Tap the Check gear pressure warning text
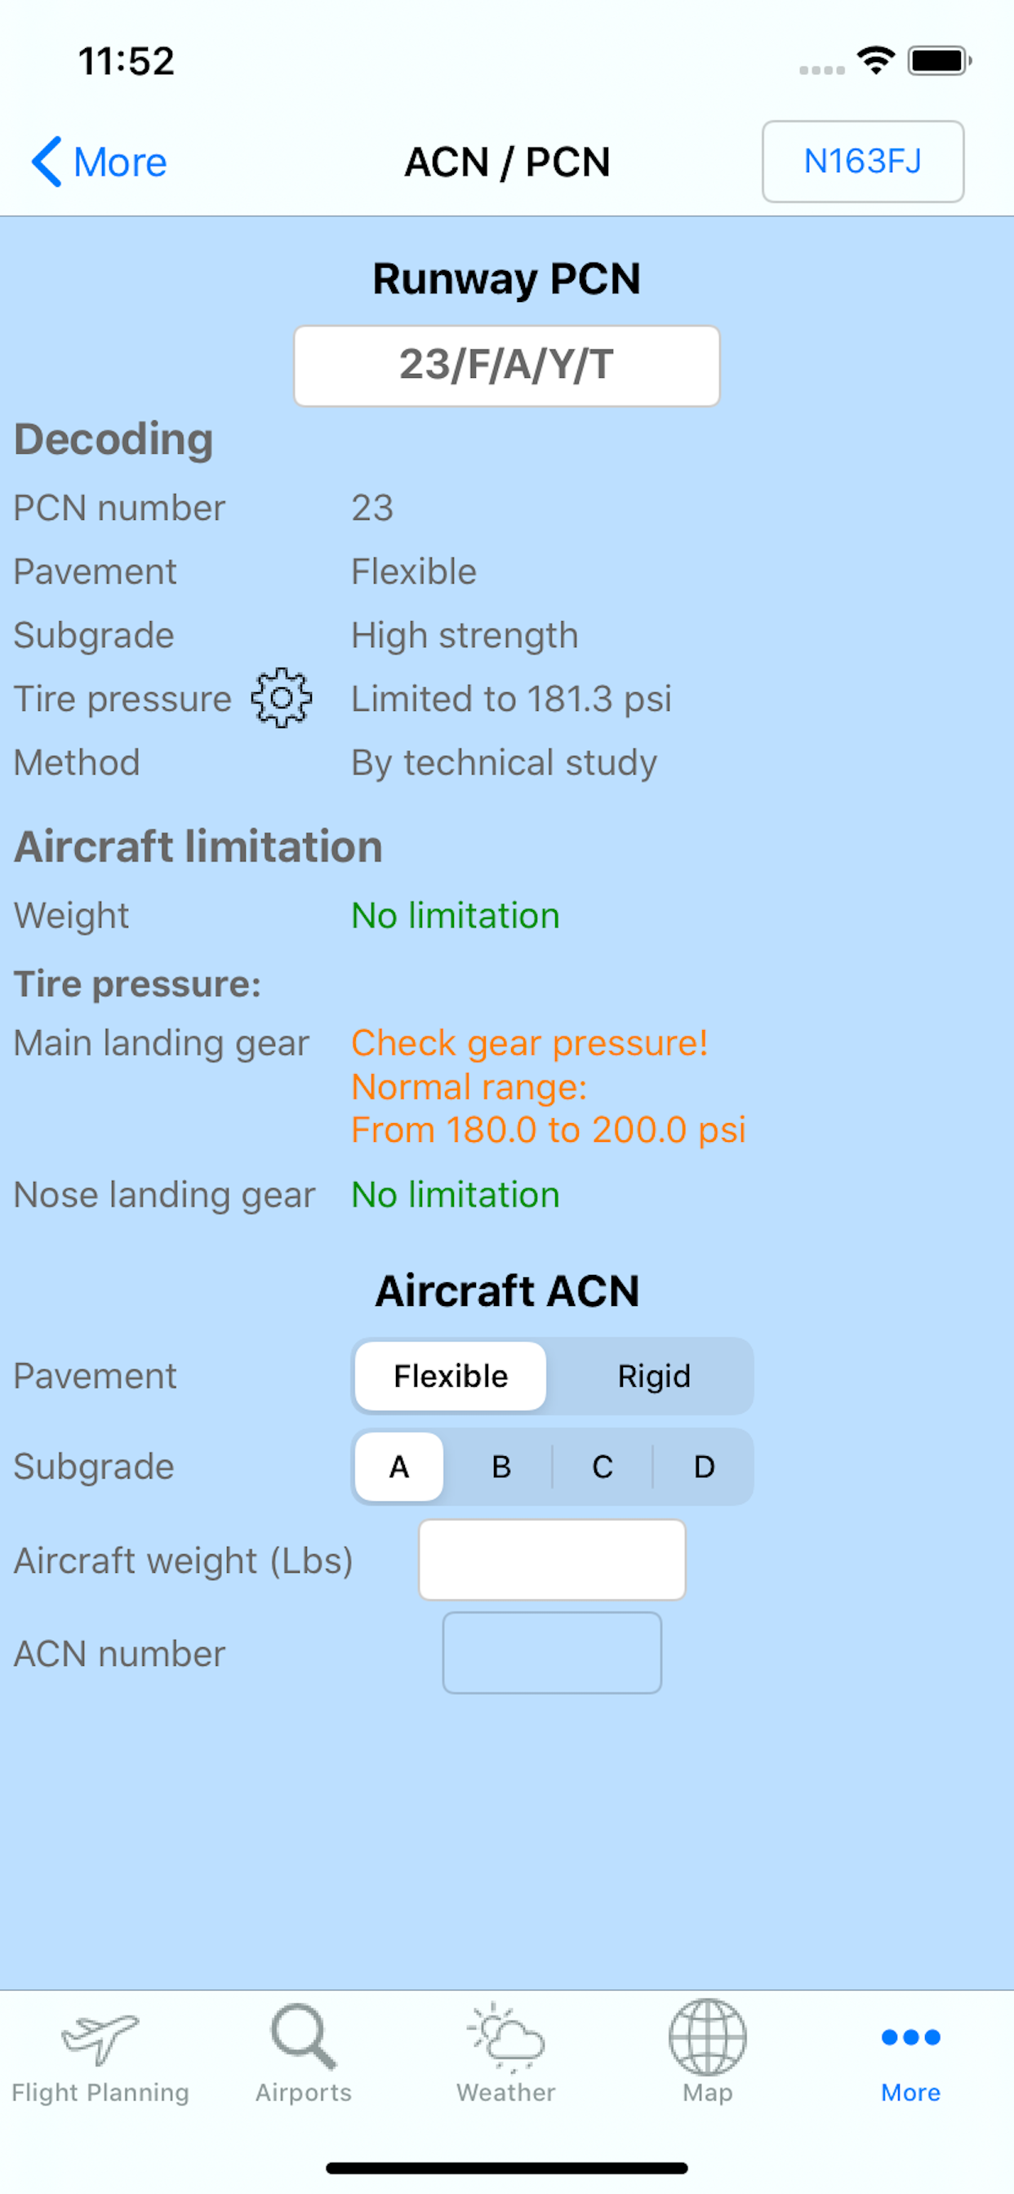The image size is (1014, 2194). pyautogui.click(x=529, y=1043)
